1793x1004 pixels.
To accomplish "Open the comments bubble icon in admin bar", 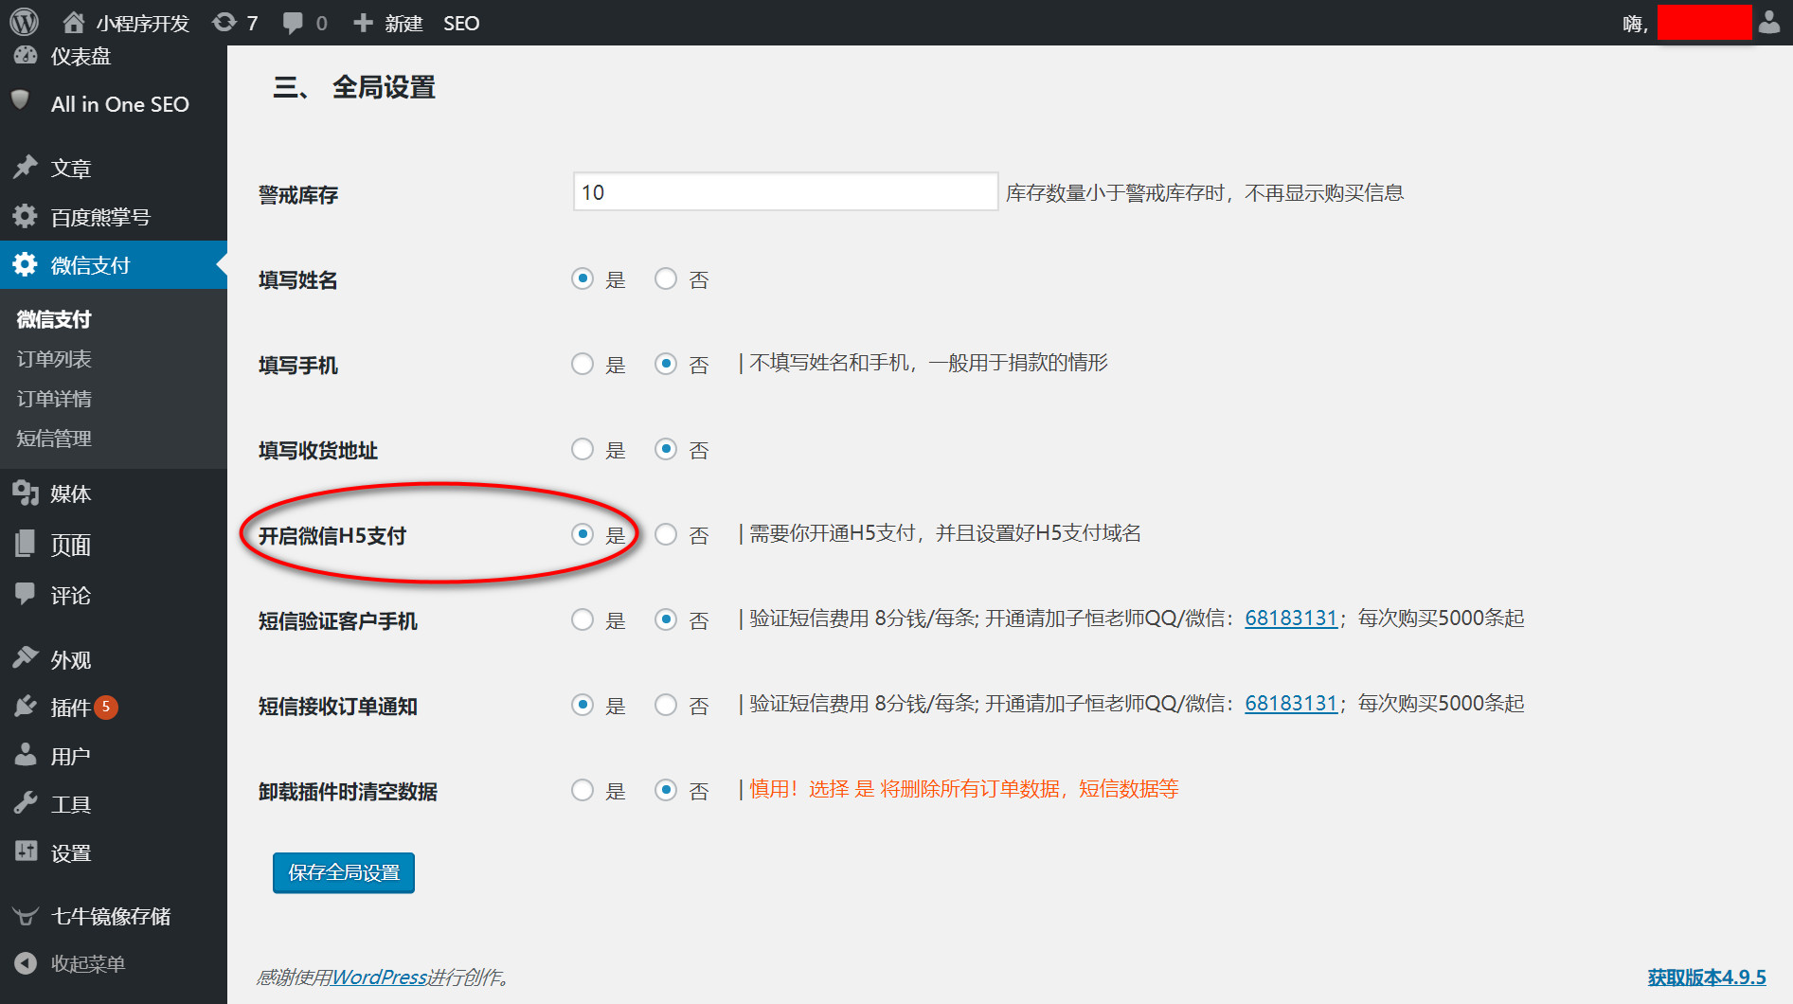I will [x=294, y=23].
